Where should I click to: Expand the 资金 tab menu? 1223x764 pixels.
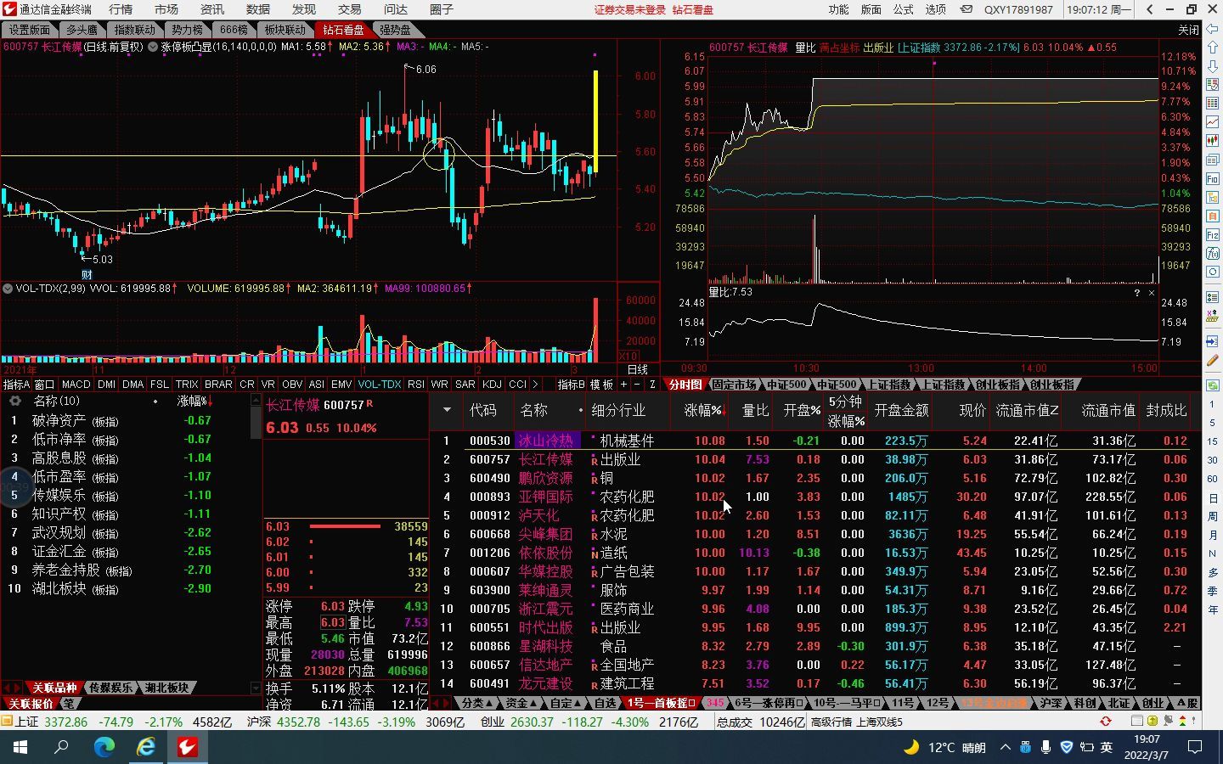click(x=521, y=703)
